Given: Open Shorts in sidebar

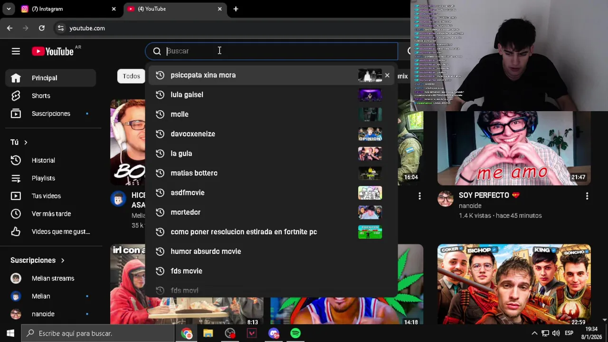Looking at the screenshot, I should [51, 95].
